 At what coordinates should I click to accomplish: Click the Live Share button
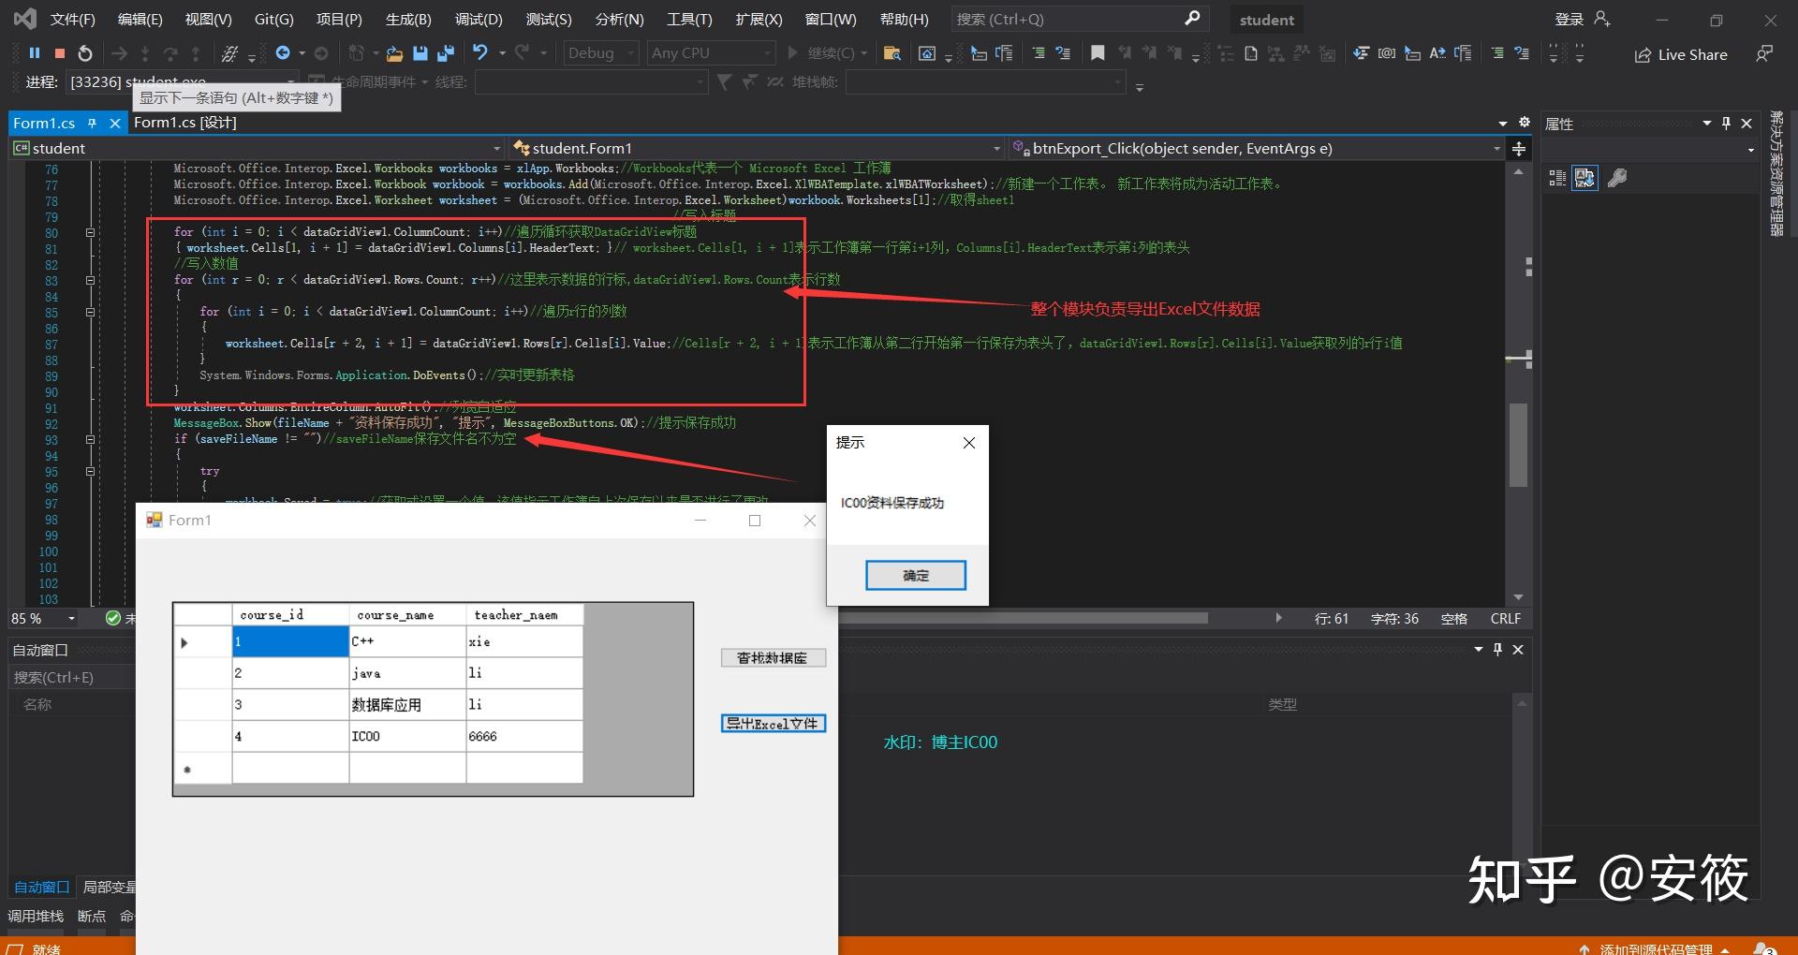(1681, 54)
